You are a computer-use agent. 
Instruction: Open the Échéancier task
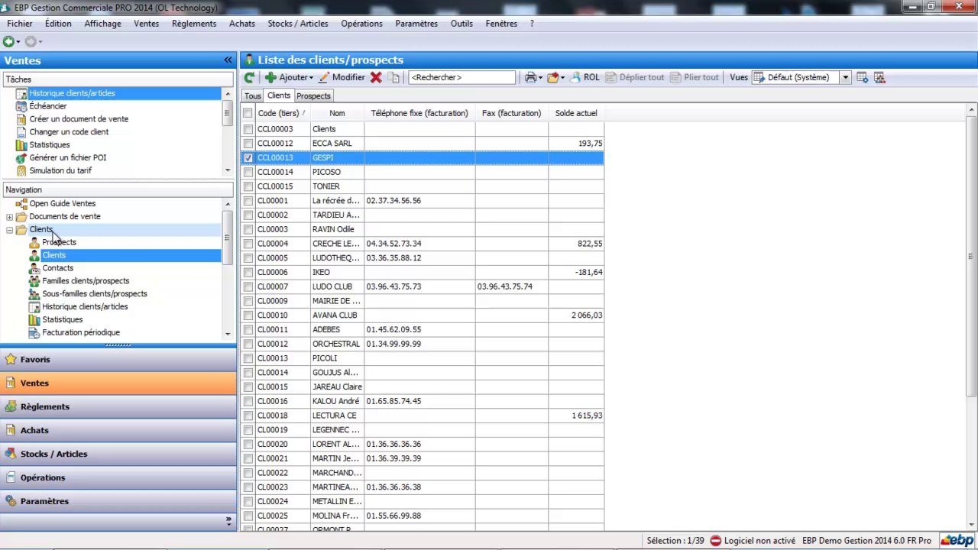coord(48,106)
